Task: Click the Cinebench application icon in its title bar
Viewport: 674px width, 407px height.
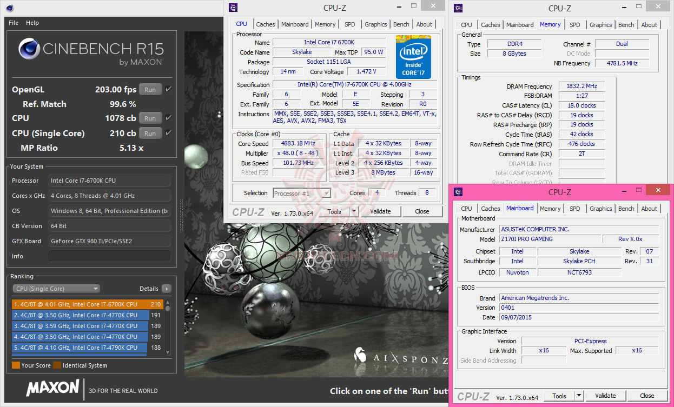Action: [9, 8]
